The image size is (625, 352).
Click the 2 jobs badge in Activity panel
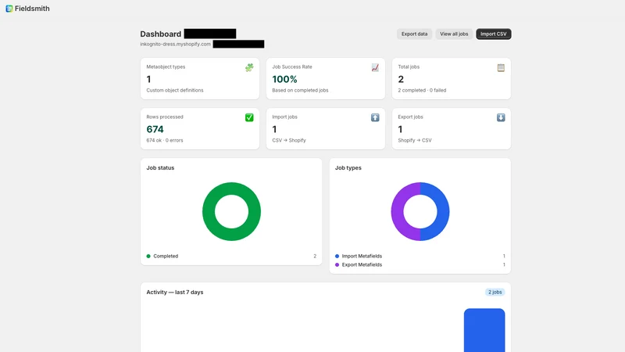pyautogui.click(x=495, y=292)
